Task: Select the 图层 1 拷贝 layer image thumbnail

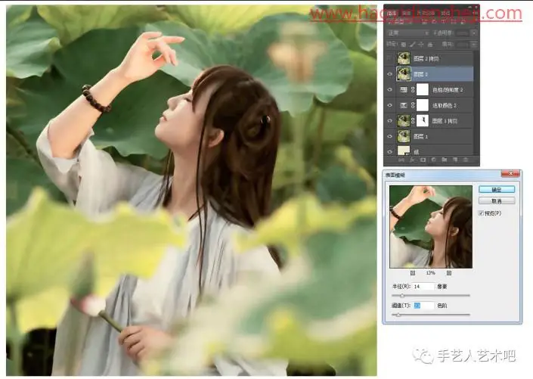Action: pyautogui.click(x=404, y=121)
